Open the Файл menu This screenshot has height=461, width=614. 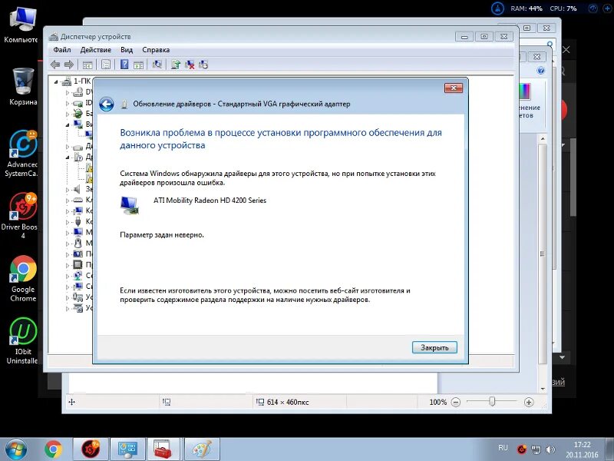coord(62,50)
